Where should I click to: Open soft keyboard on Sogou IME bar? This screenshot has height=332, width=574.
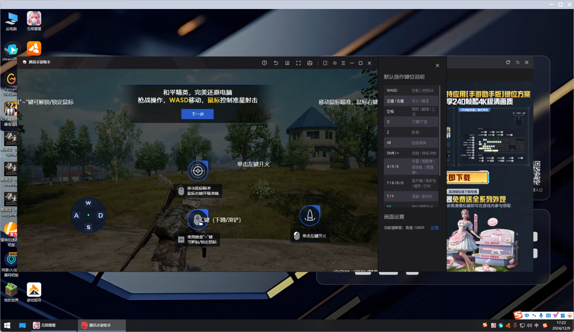click(548, 316)
